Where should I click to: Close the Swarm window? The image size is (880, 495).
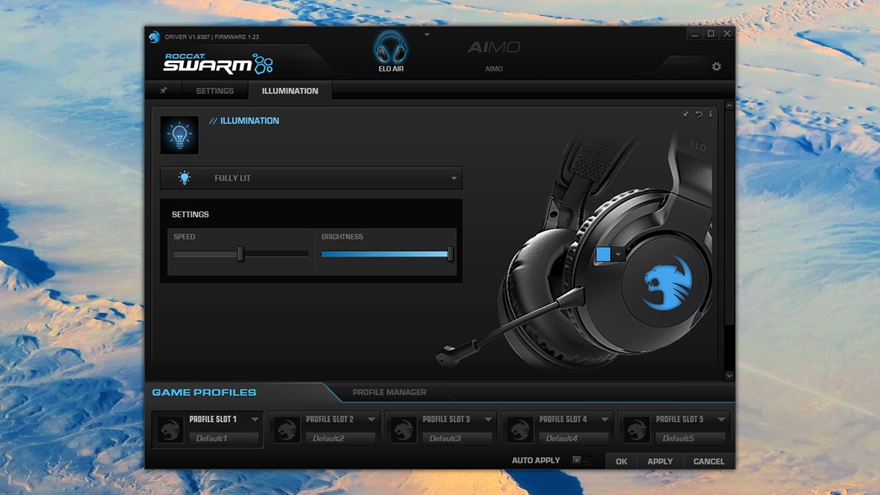(727, 34)
